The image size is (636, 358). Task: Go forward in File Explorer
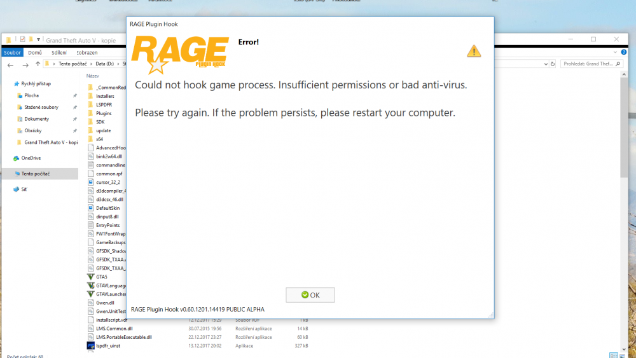pos(25,64)
